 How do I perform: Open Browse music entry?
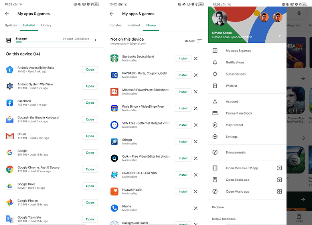click(x=247, y=152)
